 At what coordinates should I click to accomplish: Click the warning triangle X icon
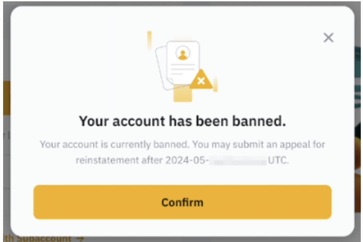[201, 79]
